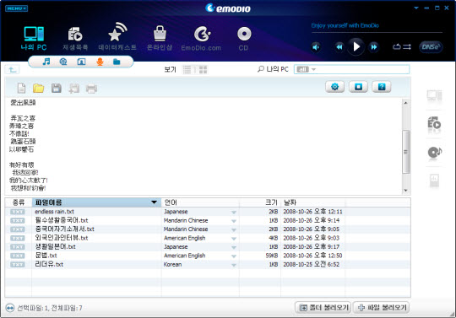
Task: Open the 재생목록 playlist section
Action: click(x=75, y=39)
